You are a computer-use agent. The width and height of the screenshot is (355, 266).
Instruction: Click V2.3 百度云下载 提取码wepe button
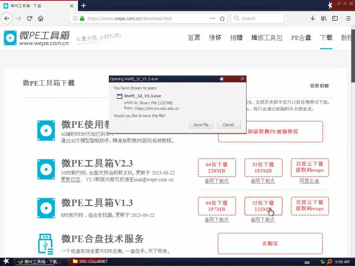pyautogui.click(x=310, y=168)
